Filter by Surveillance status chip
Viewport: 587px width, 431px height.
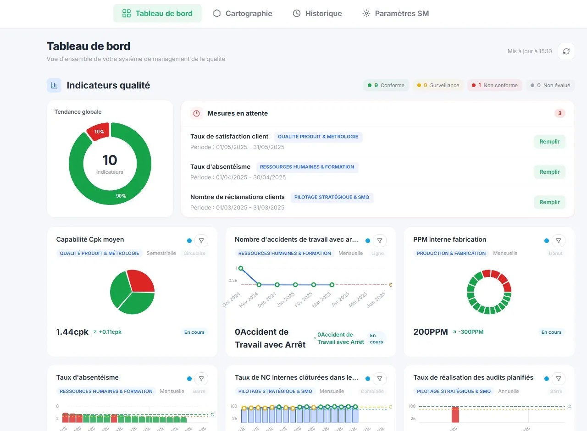438,85
